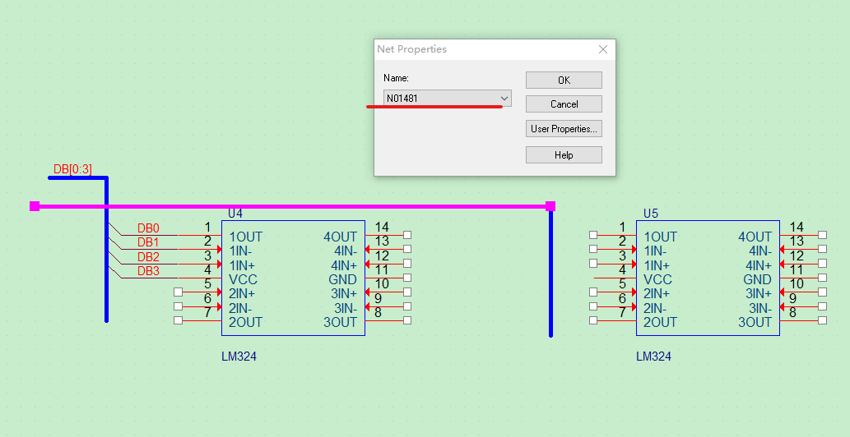Click U4 pin 9 3IN- end square
The width and height of the screenshot is (850, 437).
[407, 306]
